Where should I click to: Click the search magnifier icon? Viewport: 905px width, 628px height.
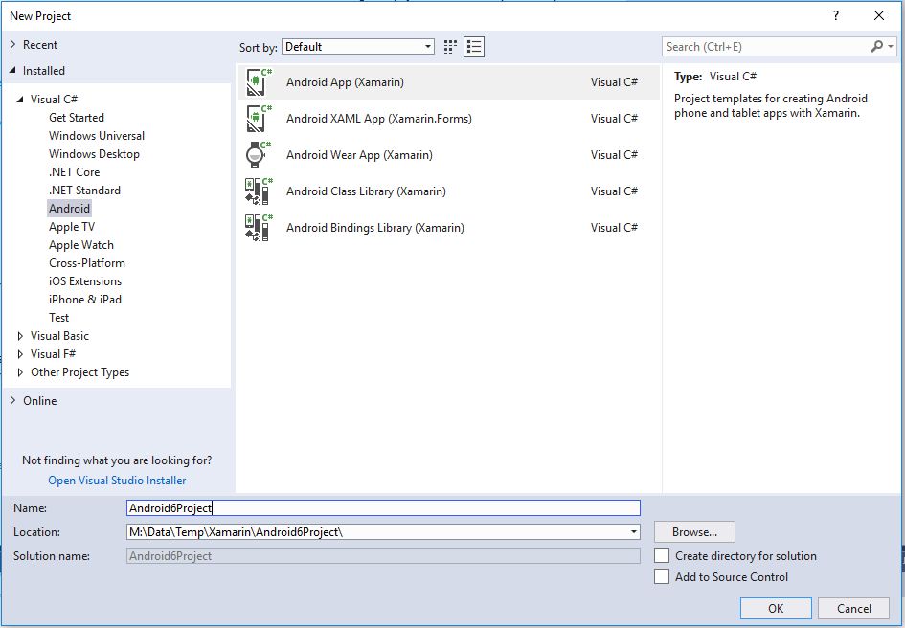click(876, 46)
